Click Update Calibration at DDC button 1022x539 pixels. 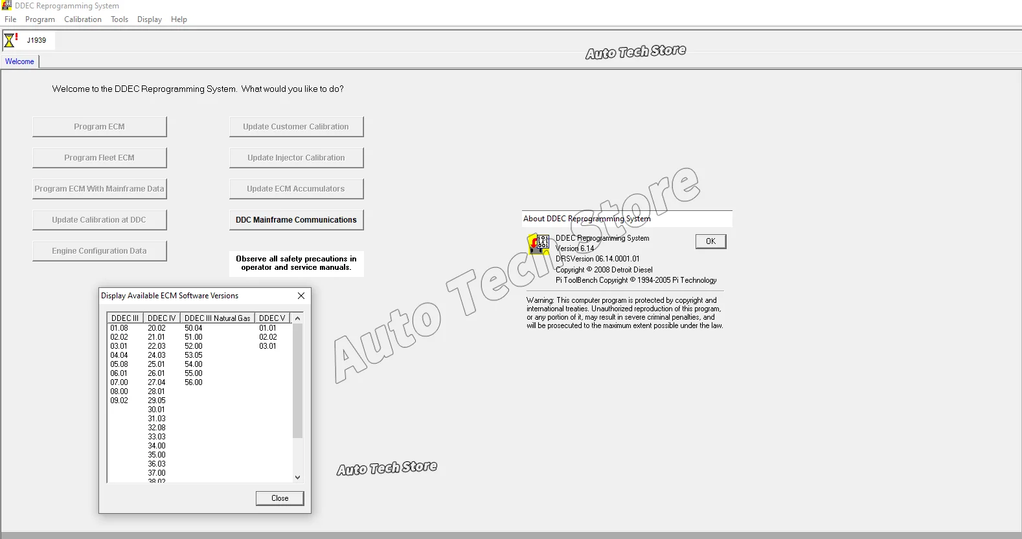click(99, 220)
